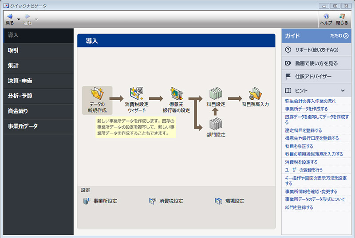
Task: Maximize the クイックナビゲータ window
Action: point(335,6)
